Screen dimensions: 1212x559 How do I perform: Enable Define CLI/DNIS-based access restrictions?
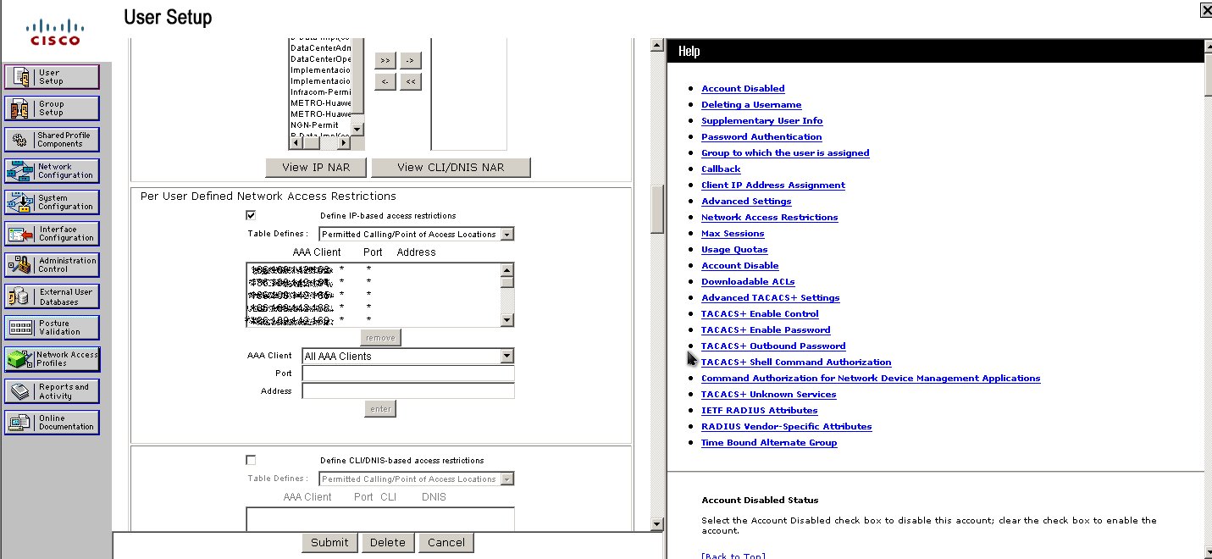click(x=251, y=460)
